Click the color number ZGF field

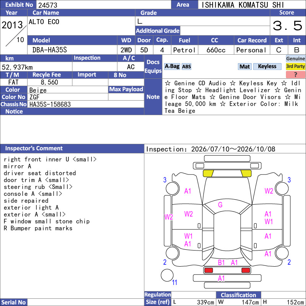click(x=68, y=97)
